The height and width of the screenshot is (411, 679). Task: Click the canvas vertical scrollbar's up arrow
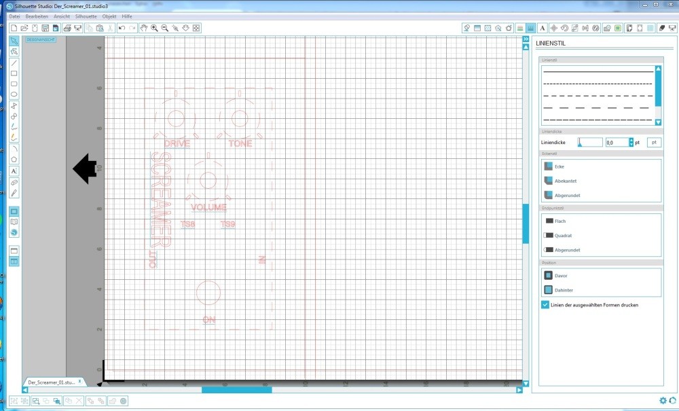(526, 47)
